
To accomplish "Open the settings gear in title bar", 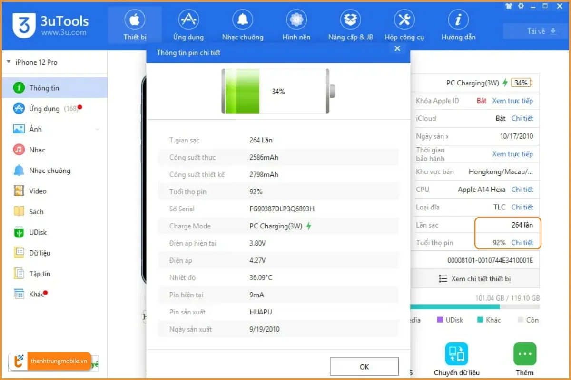I will coord(521,6).
